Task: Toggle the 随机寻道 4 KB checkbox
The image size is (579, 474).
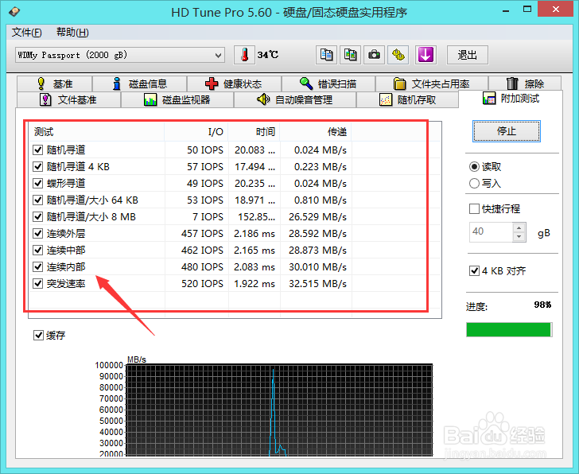Action: (37, 166)
